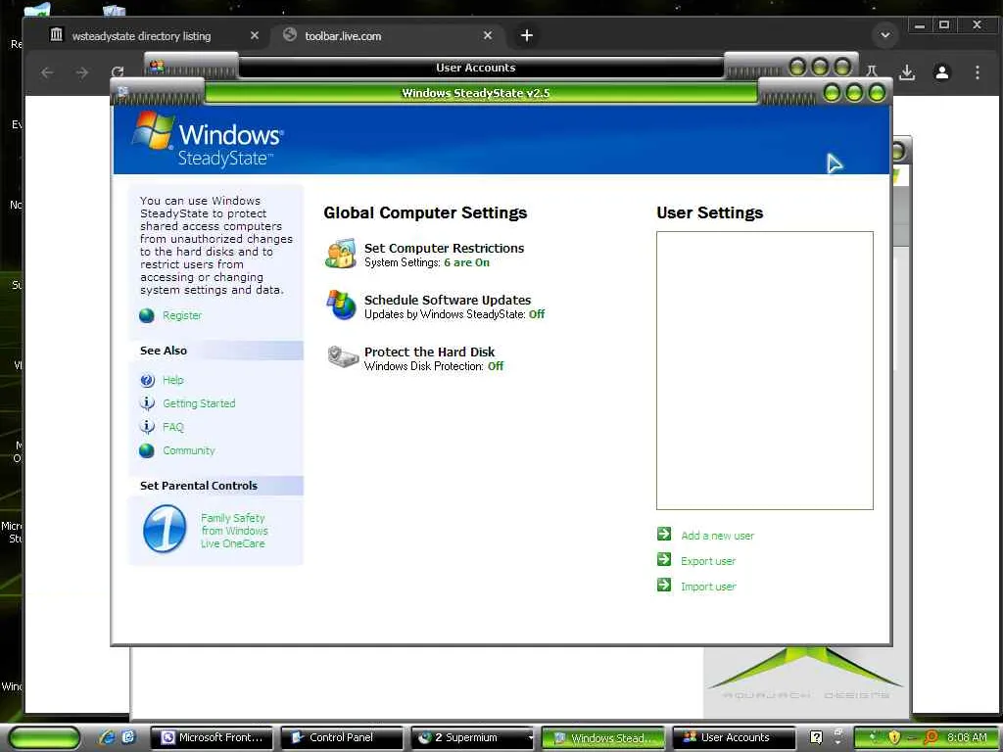Click the globe icon beside Community
1003x752 pixels.
point(147,450)
